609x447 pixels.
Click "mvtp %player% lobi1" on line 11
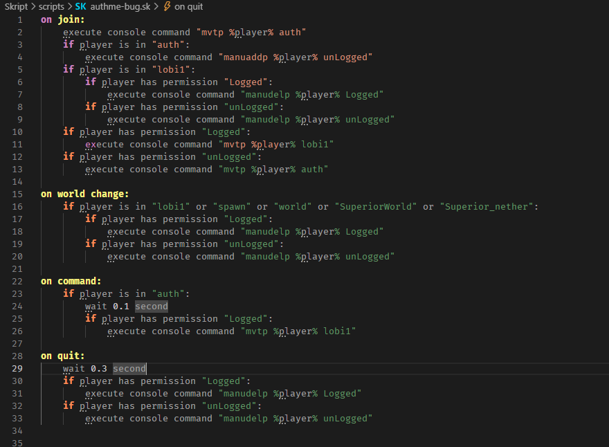coord(276,145)
